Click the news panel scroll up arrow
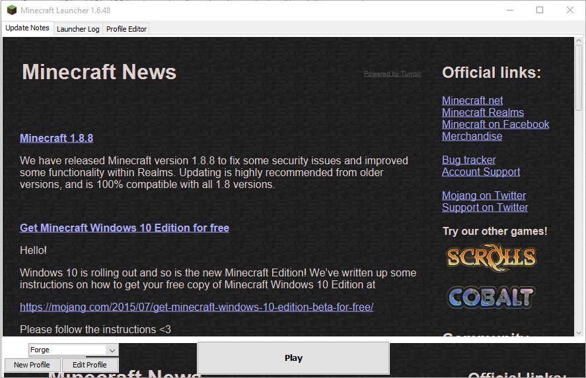 pos(579,40)
